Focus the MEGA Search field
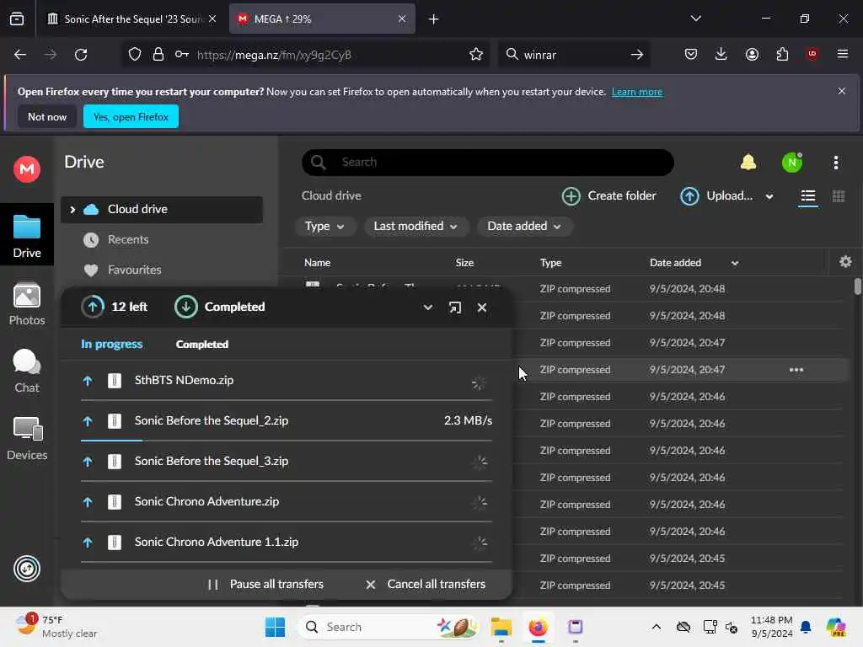The width and height of the screenshot is (863, 647). tap(488, 163)
